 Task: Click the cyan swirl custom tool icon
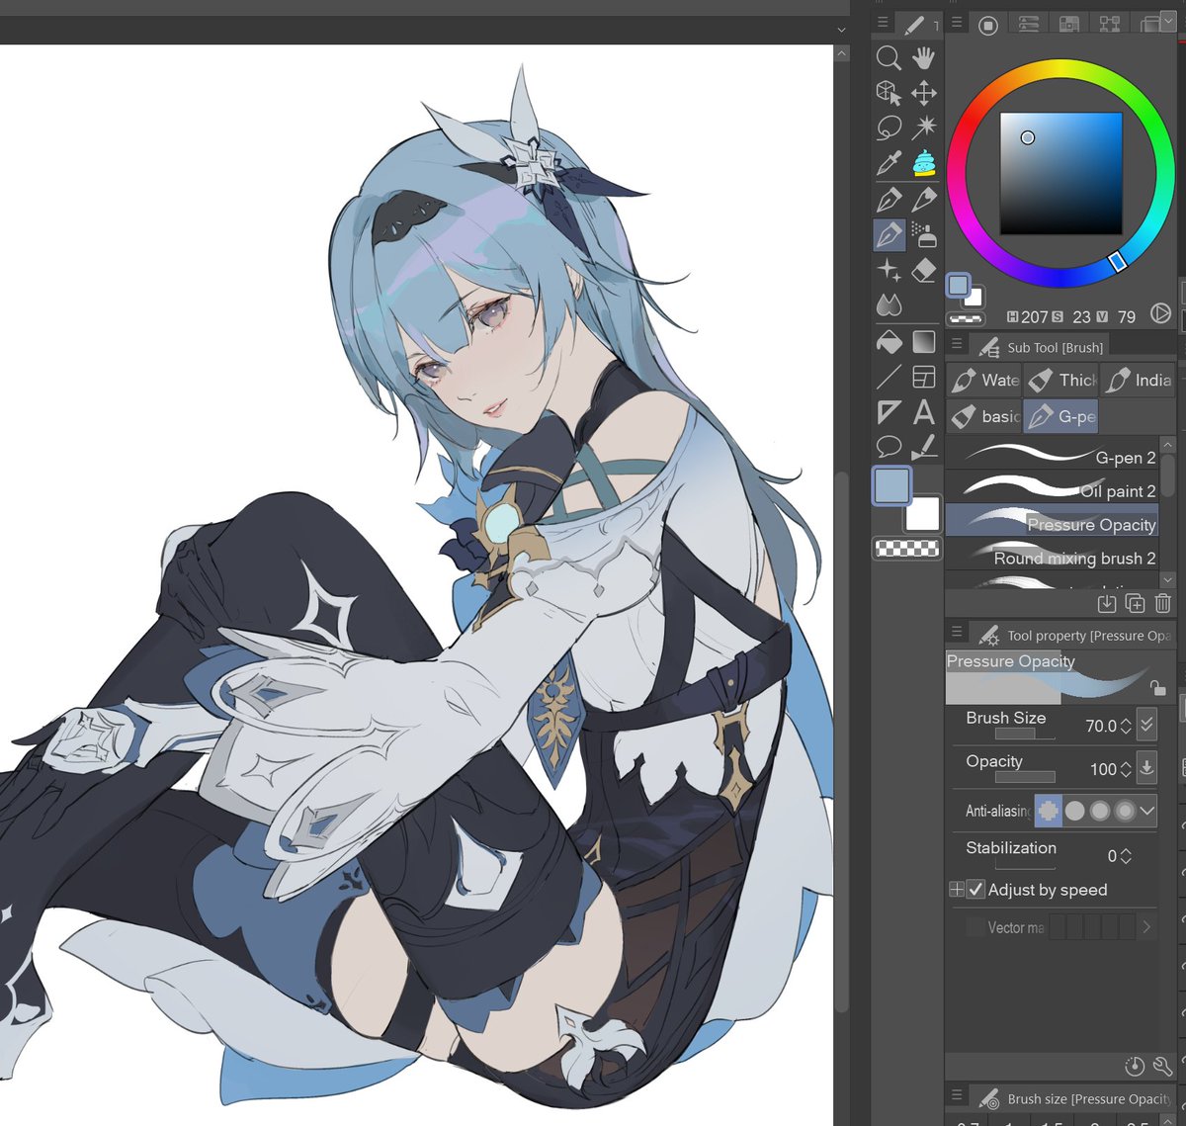click(924, 163)
